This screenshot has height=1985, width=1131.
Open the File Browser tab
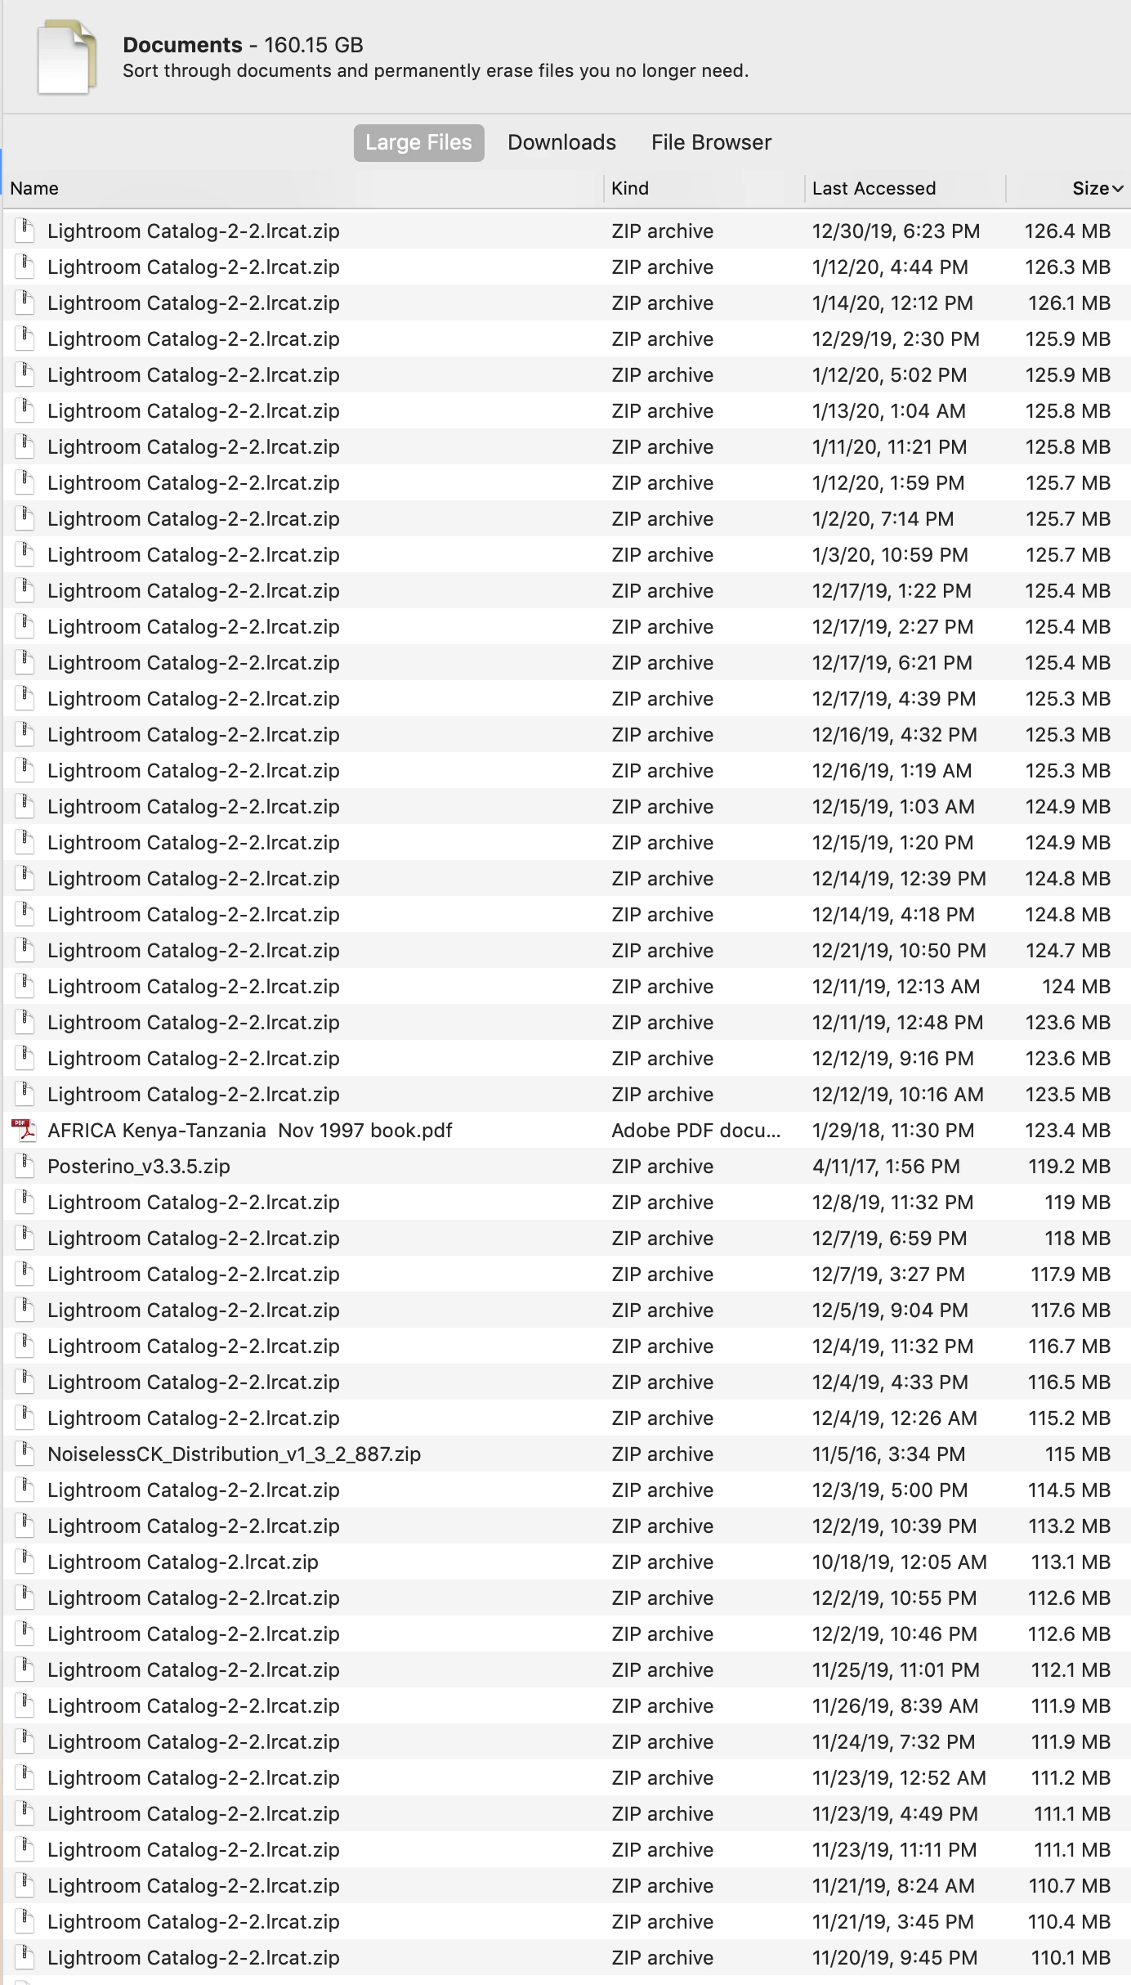tap(711, 142)
